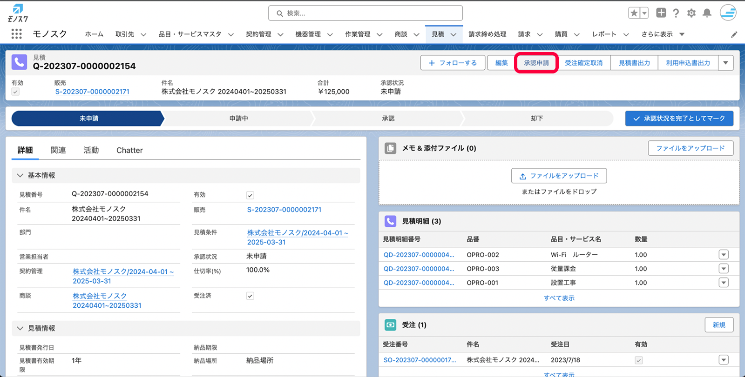The image size is (745, 377).
Task: Click 承認状況を完了としてマーク button
Action: click(x=679, y=119)
